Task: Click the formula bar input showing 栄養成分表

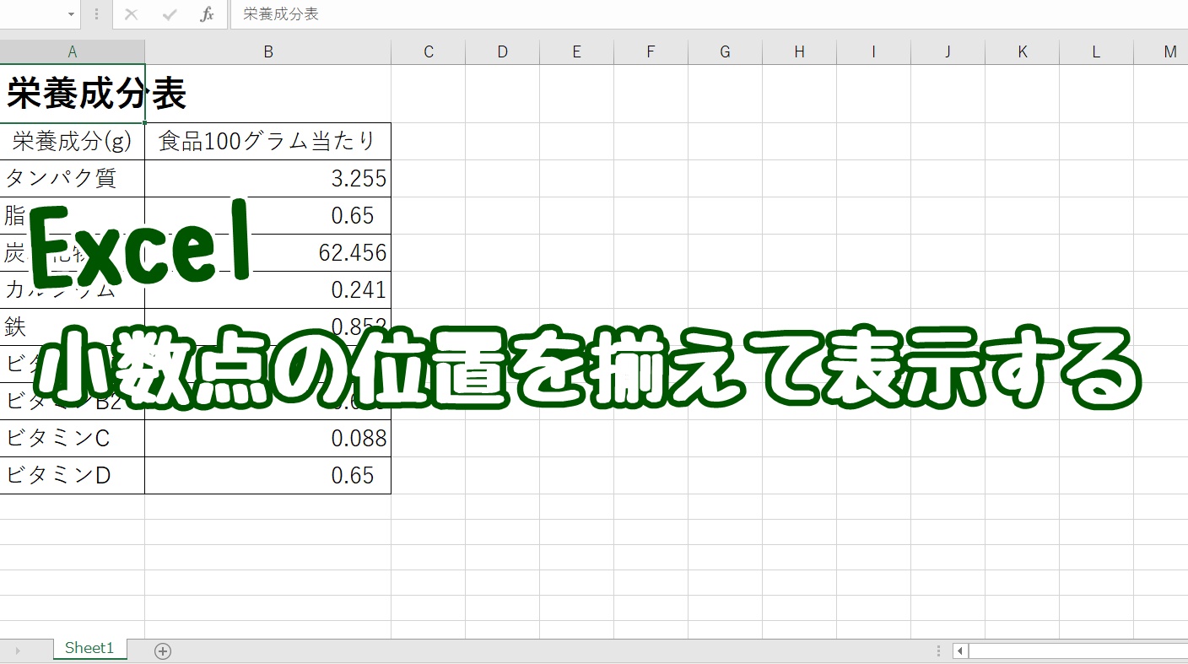Action: 709,14
